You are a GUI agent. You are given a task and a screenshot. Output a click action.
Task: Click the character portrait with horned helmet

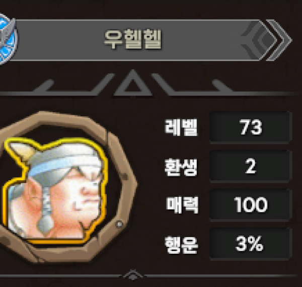click(55, 191)
